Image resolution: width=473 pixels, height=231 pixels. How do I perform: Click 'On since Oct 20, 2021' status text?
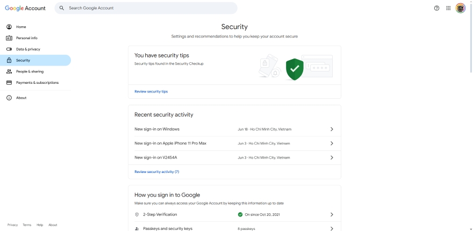[262, 215]
